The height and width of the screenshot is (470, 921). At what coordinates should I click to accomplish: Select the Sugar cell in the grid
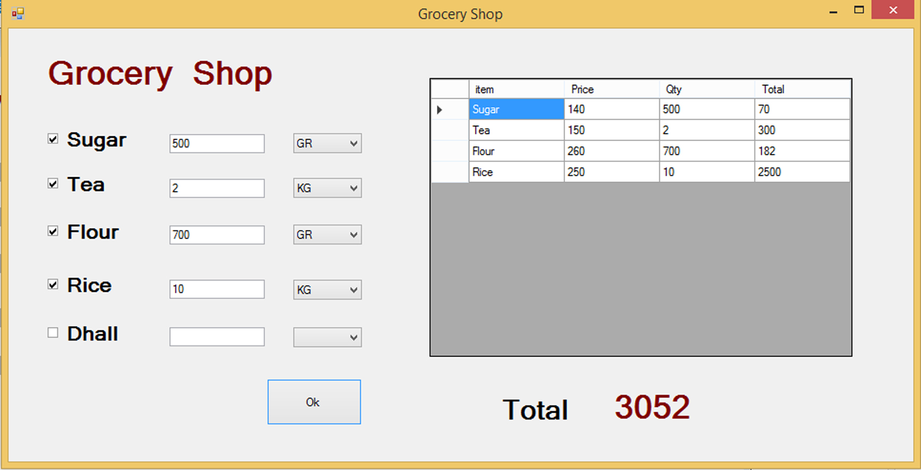tap(517, 109)
